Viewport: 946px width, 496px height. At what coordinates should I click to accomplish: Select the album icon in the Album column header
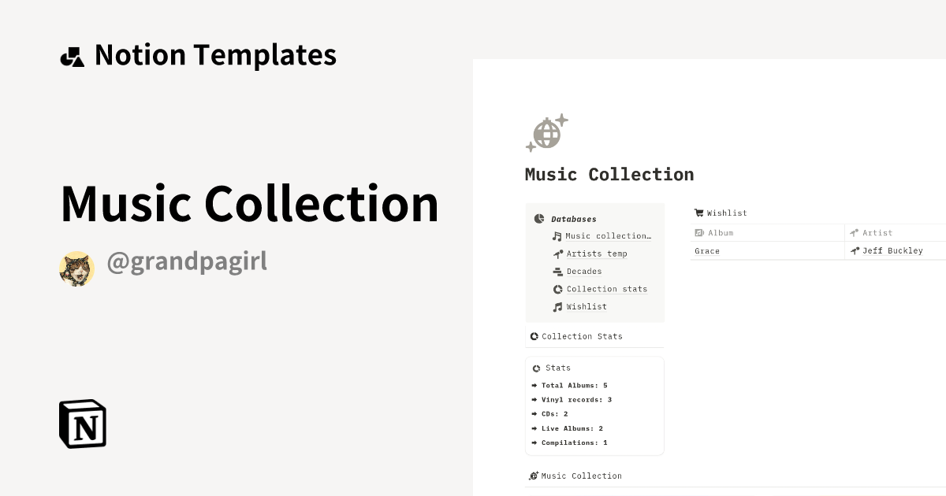698,232
